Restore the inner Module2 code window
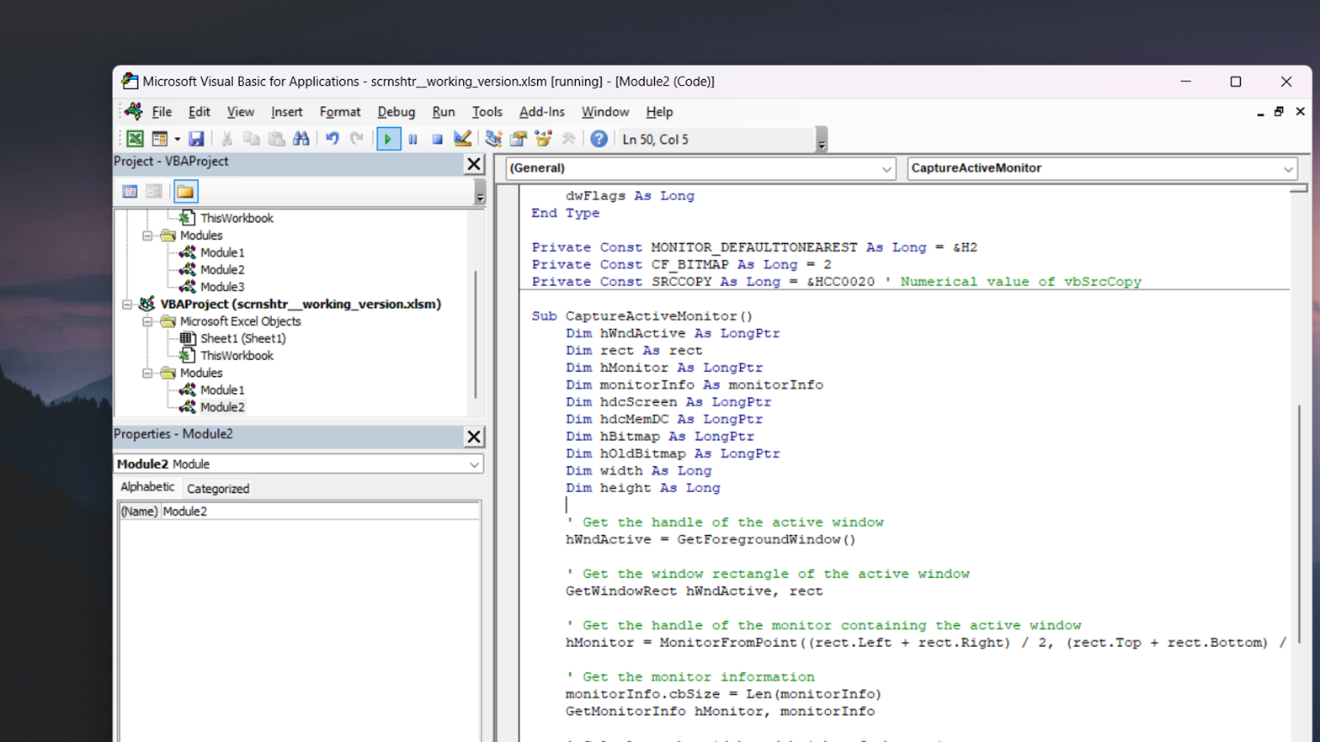The height and width of the screenshot is (742, 1320). (1279, 112)
